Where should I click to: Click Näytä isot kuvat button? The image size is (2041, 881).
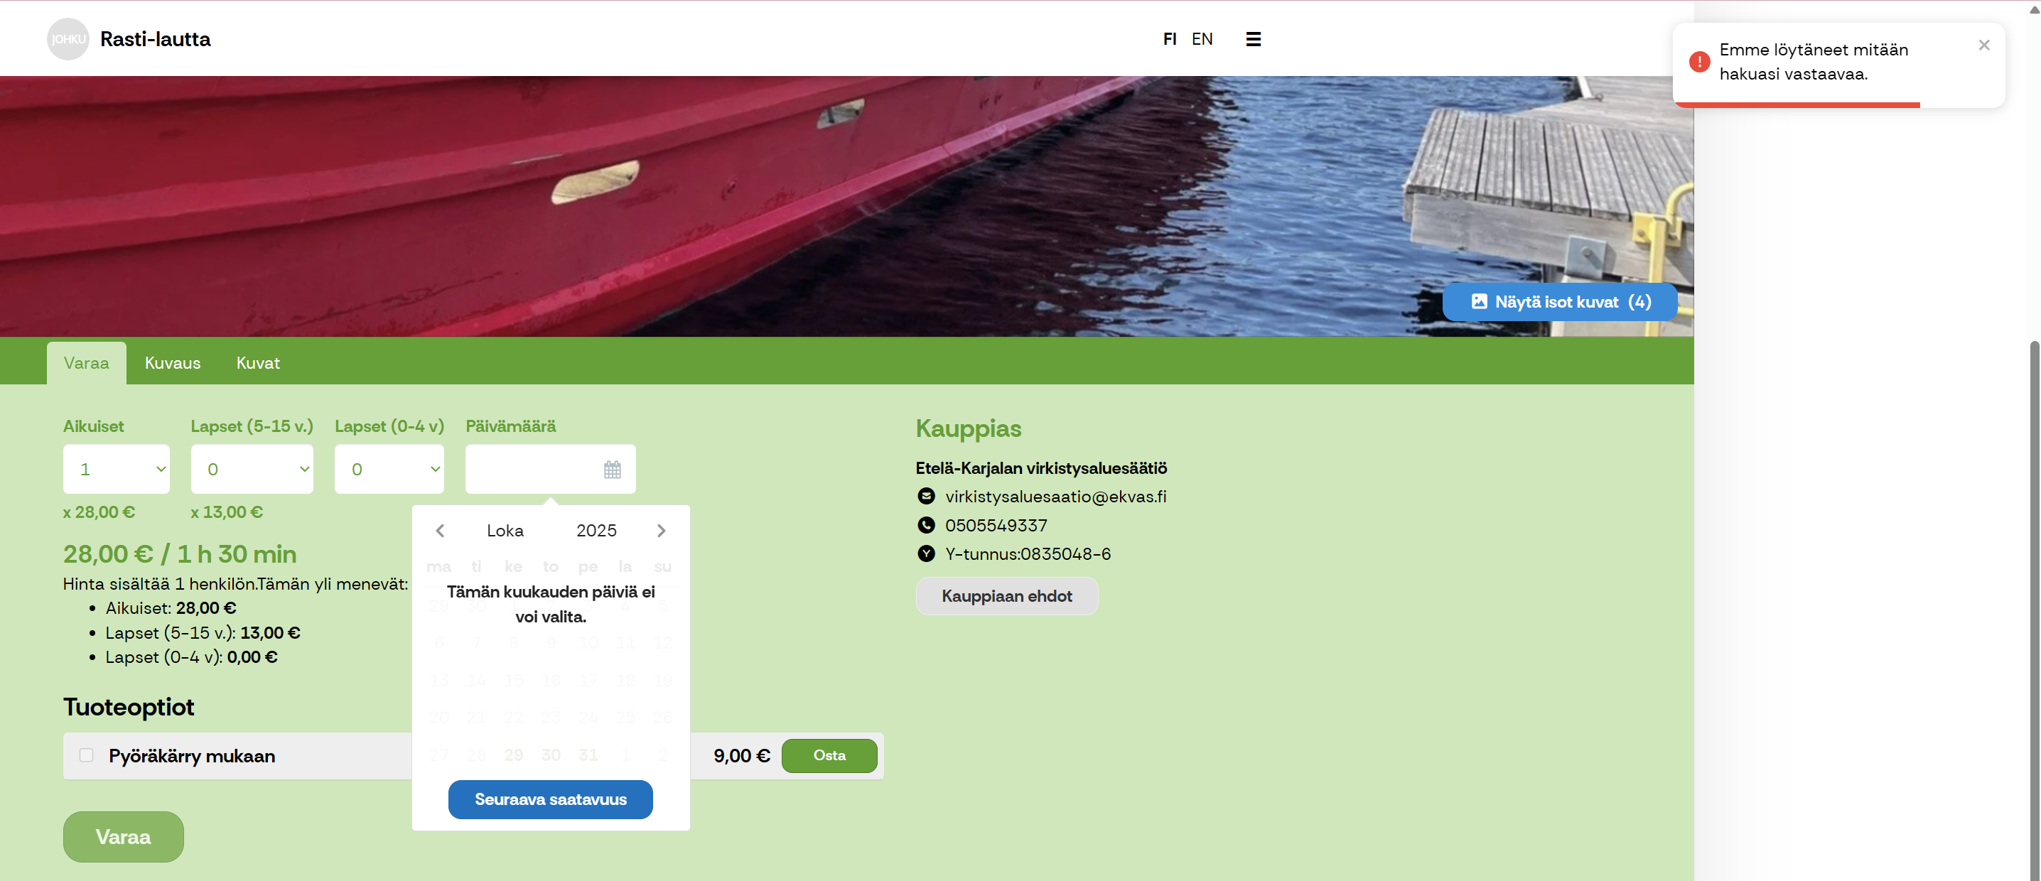[x=1559, y=302]
